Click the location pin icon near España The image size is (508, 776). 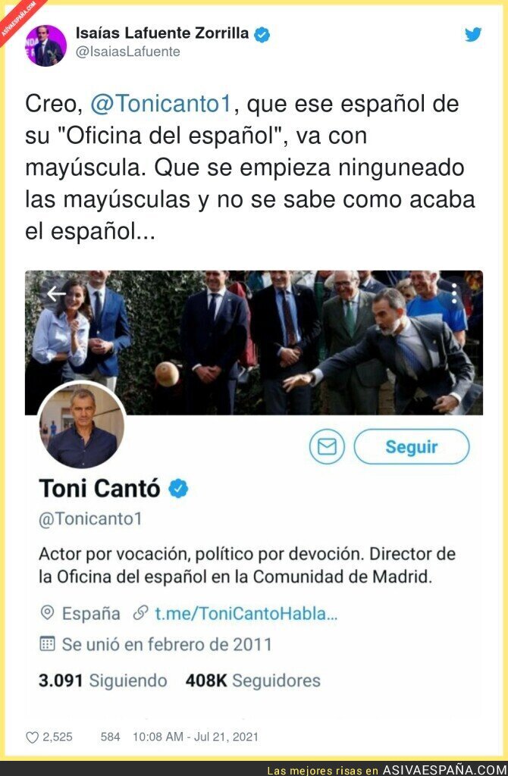point(47,612)
